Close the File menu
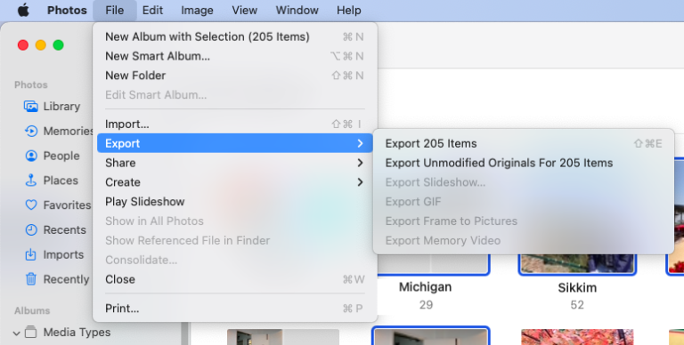This screenshot has height=345, width=684. (114, 10)
